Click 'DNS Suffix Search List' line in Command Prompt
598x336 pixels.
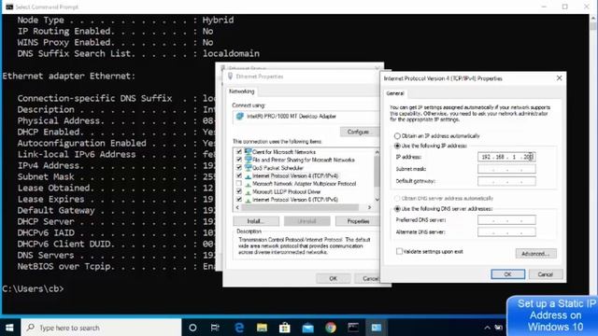(x=138, y=53)
